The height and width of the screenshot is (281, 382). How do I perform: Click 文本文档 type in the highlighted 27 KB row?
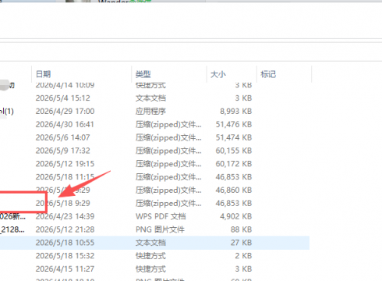[x=150, y=243]
